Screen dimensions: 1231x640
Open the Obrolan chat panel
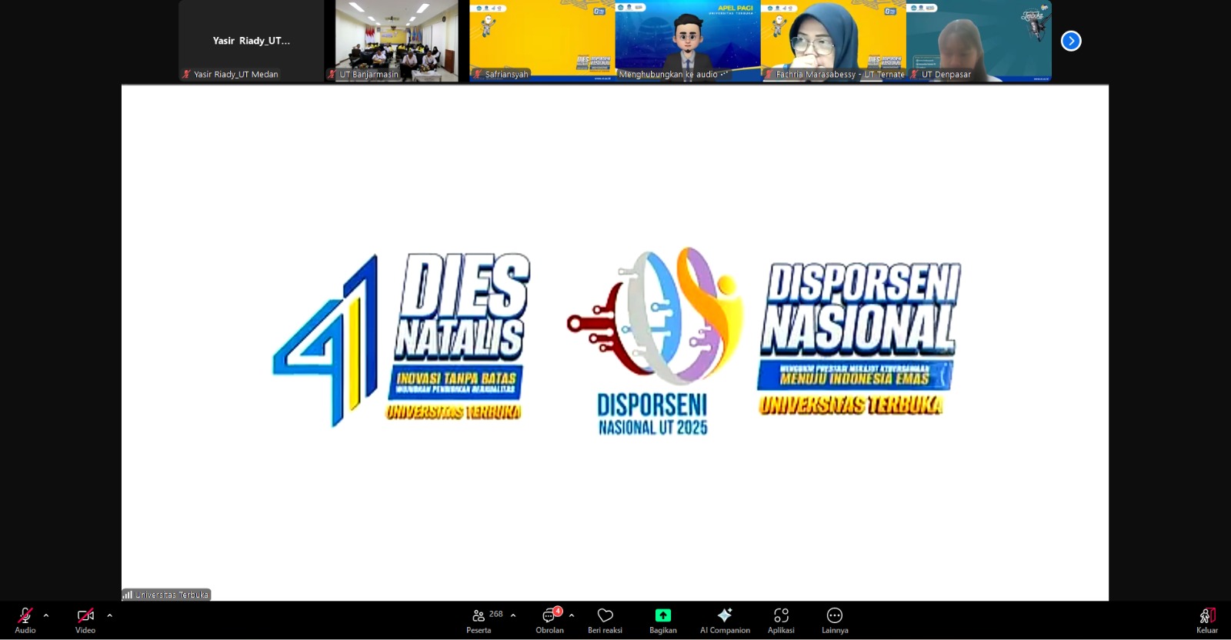549,620
